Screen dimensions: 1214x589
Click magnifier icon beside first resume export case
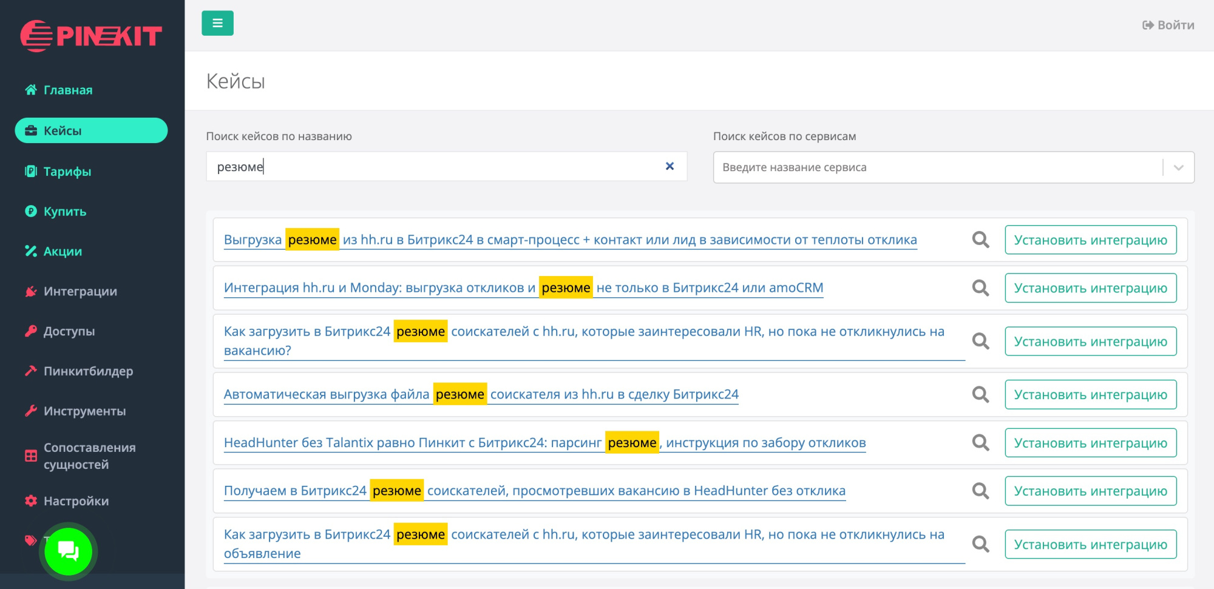(x=980, y=240)
